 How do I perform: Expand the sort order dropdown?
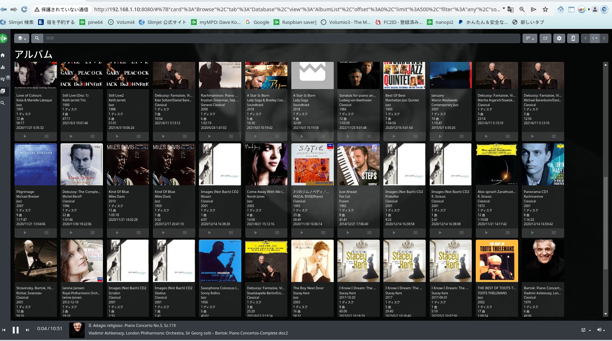pos(530,38)
